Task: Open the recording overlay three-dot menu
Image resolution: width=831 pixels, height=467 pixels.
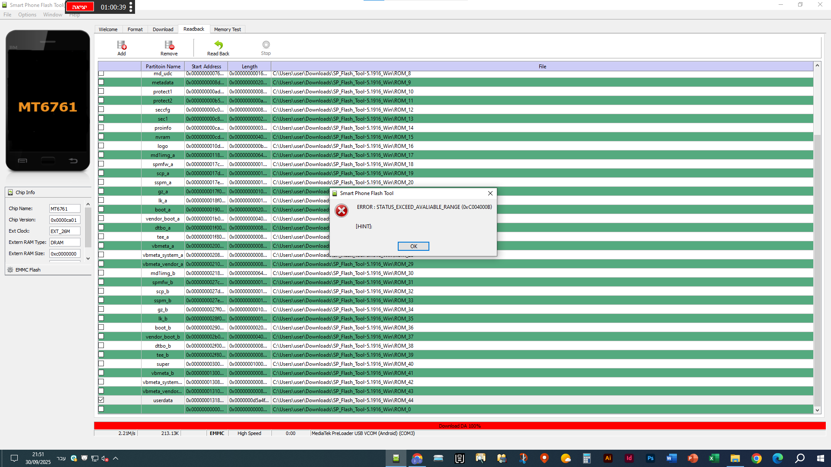Action: 131,7
